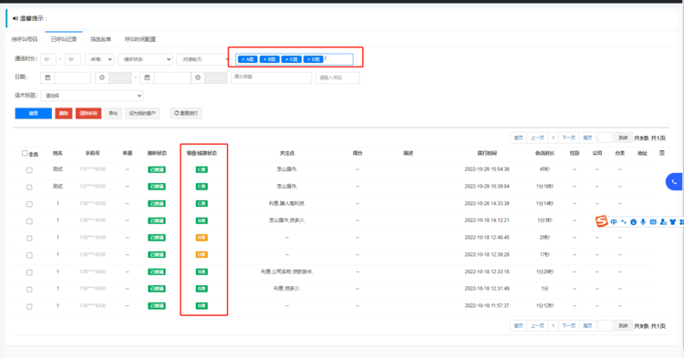684x358 pixels.
Task: Open the Sogou user account icon
Action: (663, 222)
